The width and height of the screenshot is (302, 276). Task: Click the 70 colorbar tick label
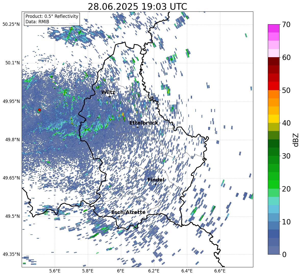click(286, 25)
